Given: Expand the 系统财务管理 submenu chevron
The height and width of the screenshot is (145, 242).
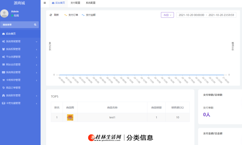Looking at the screenshot, I should pos(37,96).
